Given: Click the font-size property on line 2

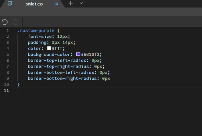Looking at the screenshot, I should tap(40, 36).
